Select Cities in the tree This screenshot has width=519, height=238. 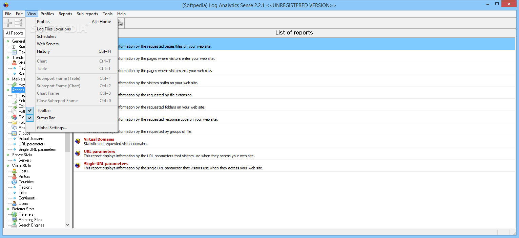(x=23, y=193)
